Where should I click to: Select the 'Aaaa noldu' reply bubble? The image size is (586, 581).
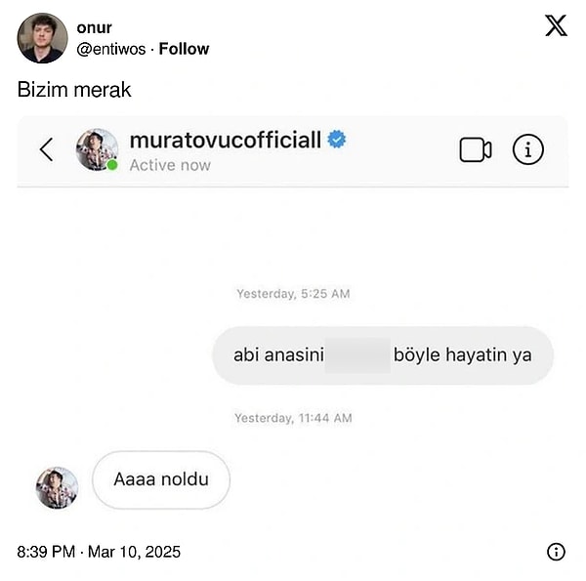click(160, 479)
